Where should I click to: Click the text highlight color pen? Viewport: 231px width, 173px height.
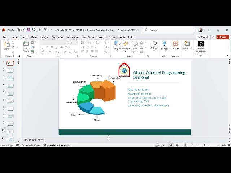pyautogui.click(x=43, y=52)
